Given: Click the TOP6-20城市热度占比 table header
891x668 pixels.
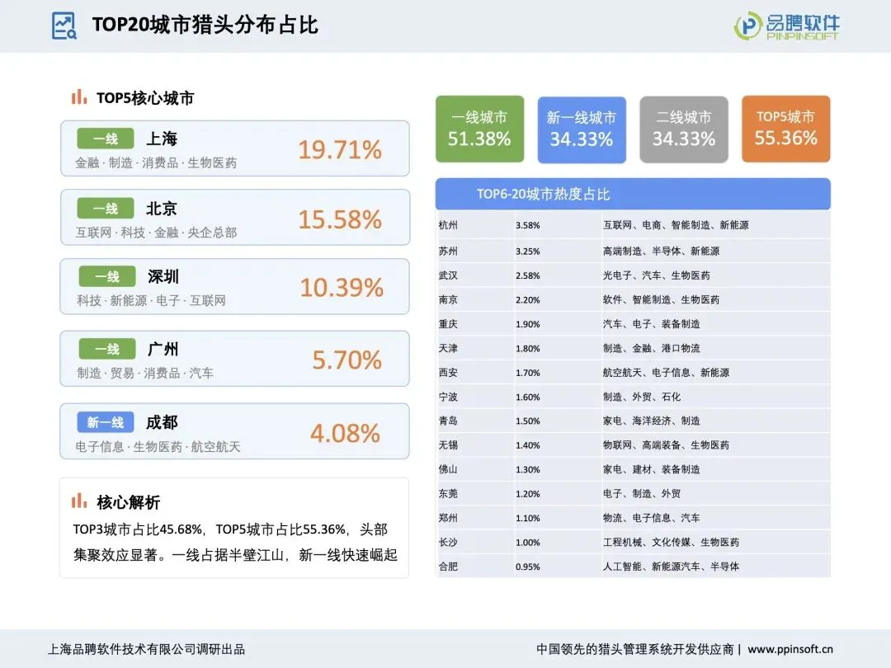Looking at the screenshot, I should 633,194.
